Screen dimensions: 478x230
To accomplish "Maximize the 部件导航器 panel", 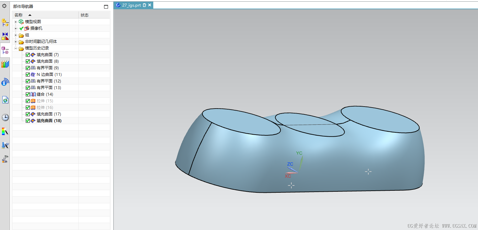I will pos(106,7).
